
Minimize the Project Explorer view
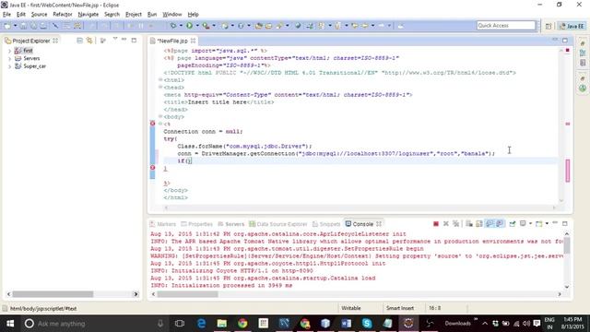(124, 40)
